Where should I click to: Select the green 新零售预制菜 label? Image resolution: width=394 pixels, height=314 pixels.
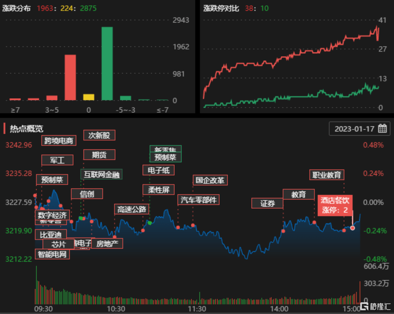coord(165,154)
